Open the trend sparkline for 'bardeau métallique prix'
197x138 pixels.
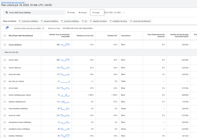click(65, 102)
